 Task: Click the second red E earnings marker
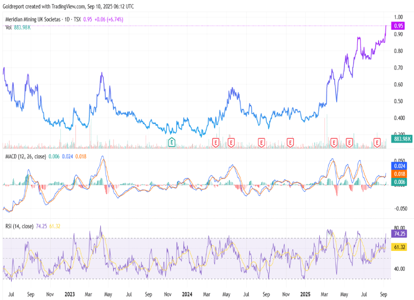click(231, 141)
